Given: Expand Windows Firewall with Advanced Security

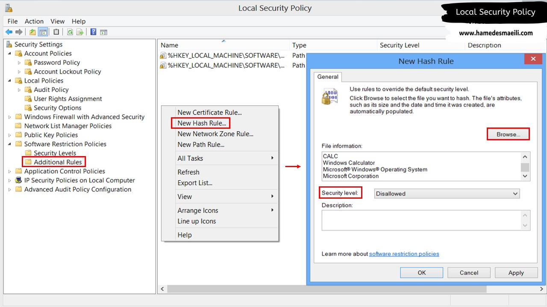Looking at the screenshot, I should [x=10, y=117].
